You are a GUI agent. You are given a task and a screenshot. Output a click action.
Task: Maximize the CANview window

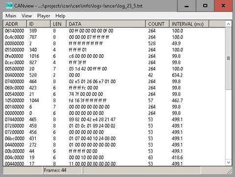tap(205, 6)
